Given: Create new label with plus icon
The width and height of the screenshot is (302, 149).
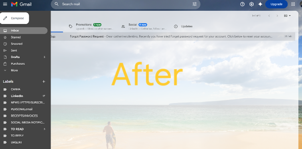Looking at the screenshot, I should [x=44, y=81].
